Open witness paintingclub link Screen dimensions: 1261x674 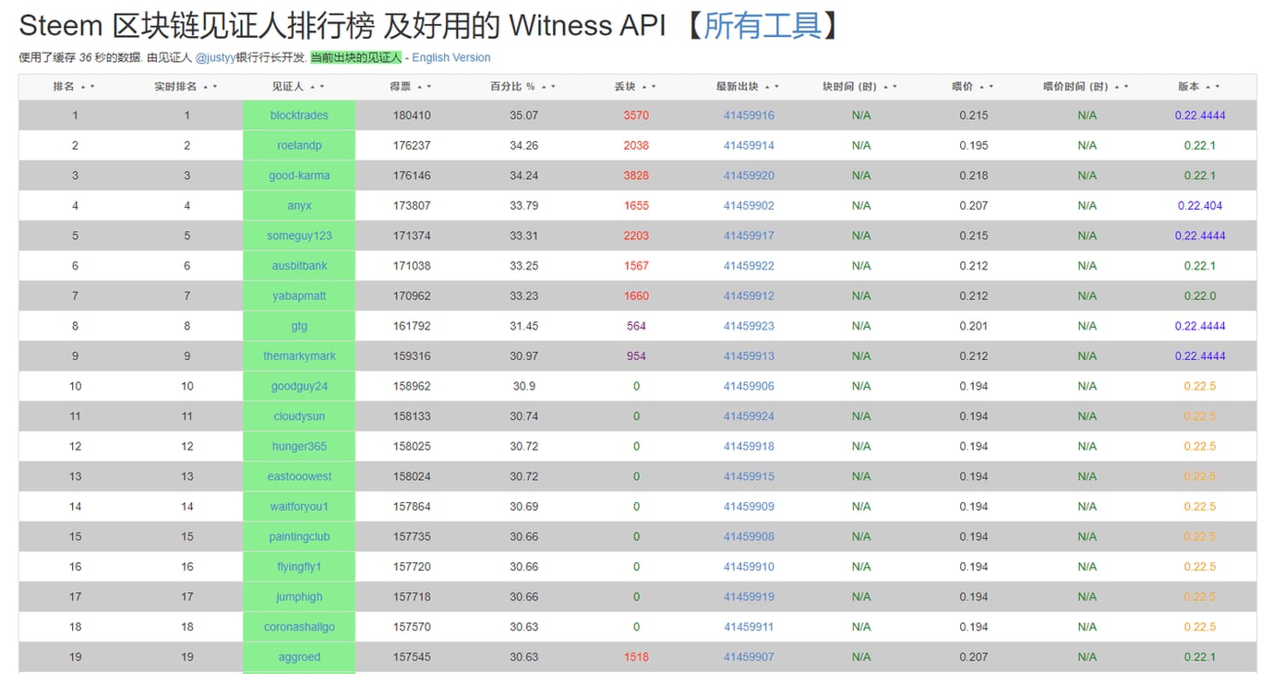pyautogui.click(x=299, y=536)
